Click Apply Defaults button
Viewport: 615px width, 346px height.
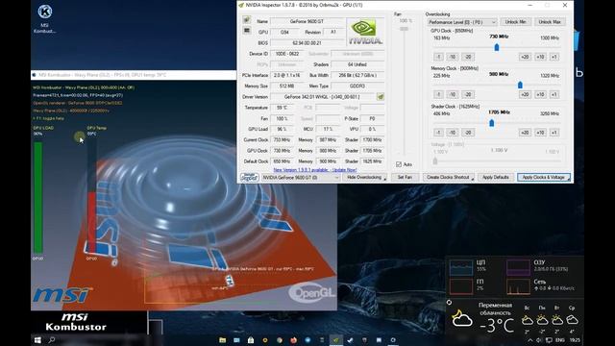496,177
